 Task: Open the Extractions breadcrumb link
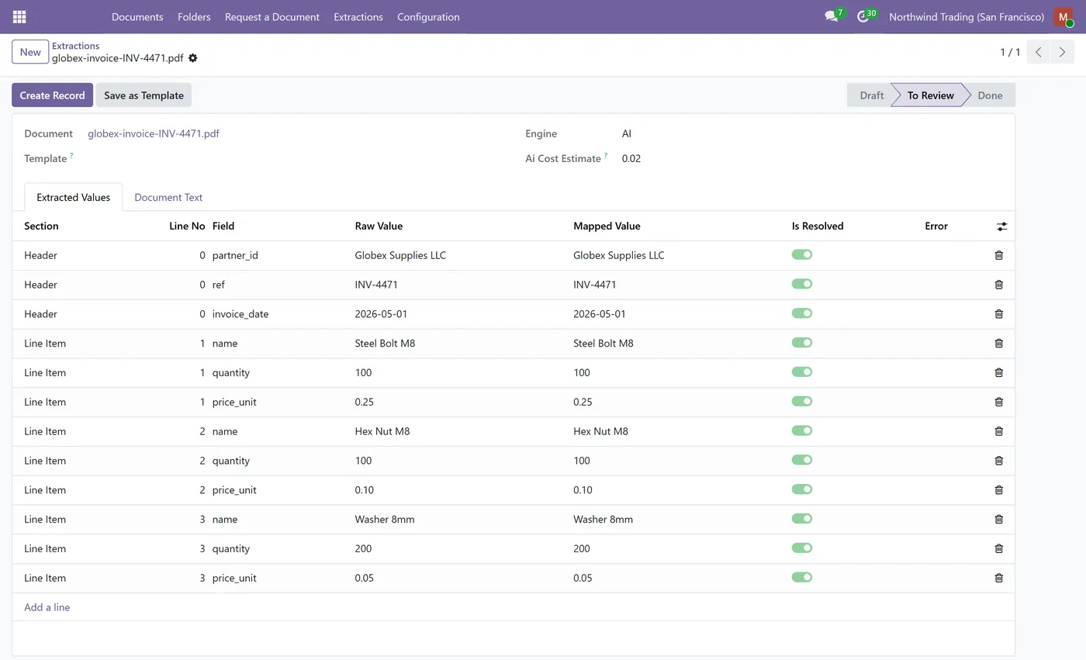(x=75, y=46)
